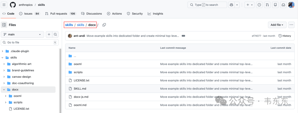Open the Create new plus menu
Screen dimensions: 298x113
tap(249, 5)
